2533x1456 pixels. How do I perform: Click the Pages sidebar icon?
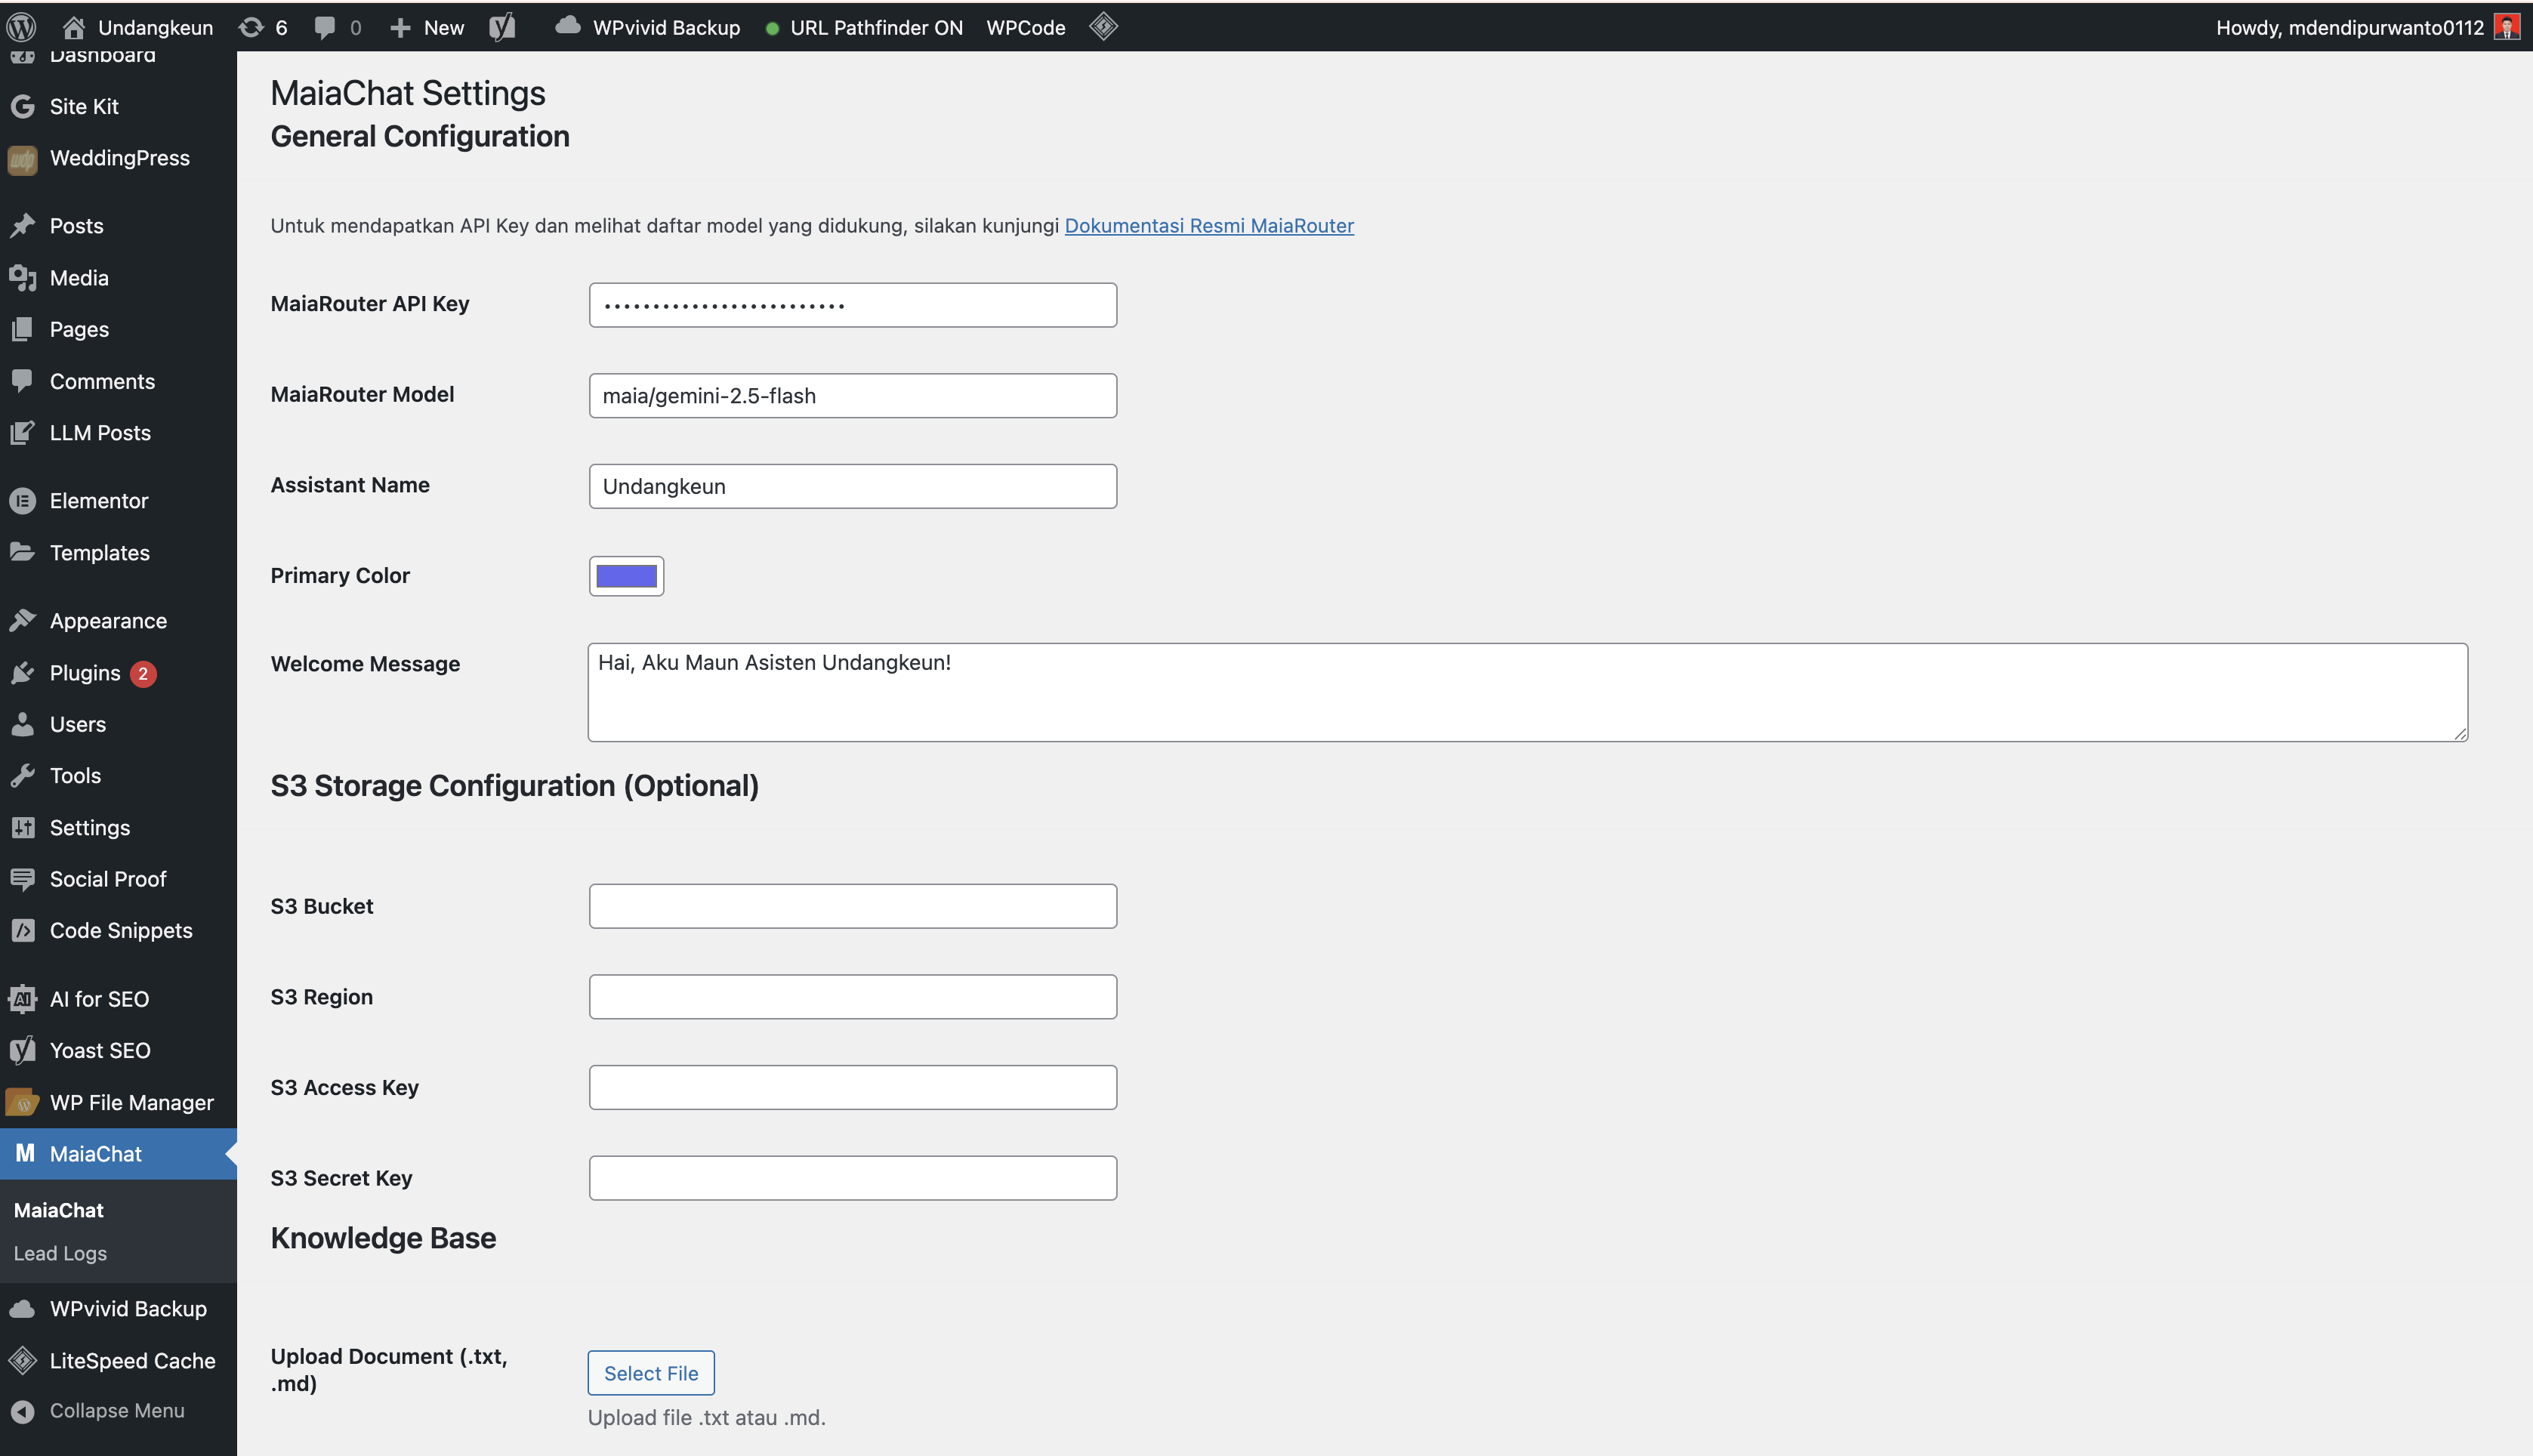coord(22,329)
